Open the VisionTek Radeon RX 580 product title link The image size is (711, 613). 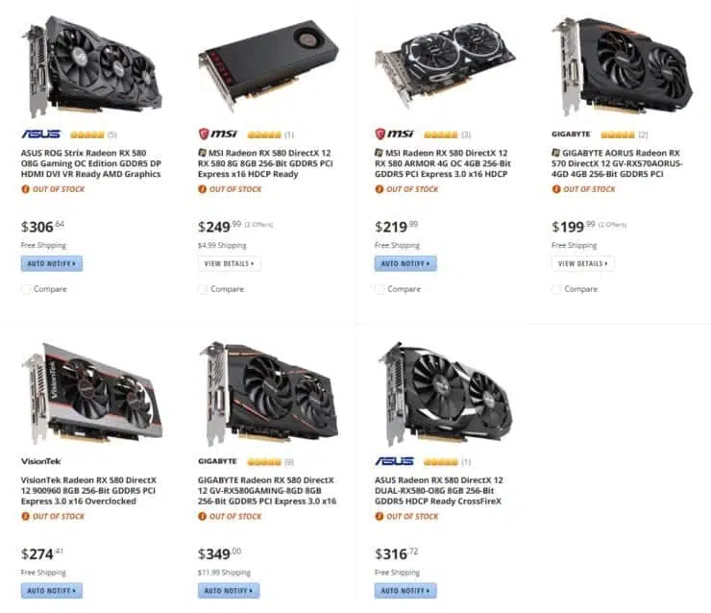tap(88, 491)
